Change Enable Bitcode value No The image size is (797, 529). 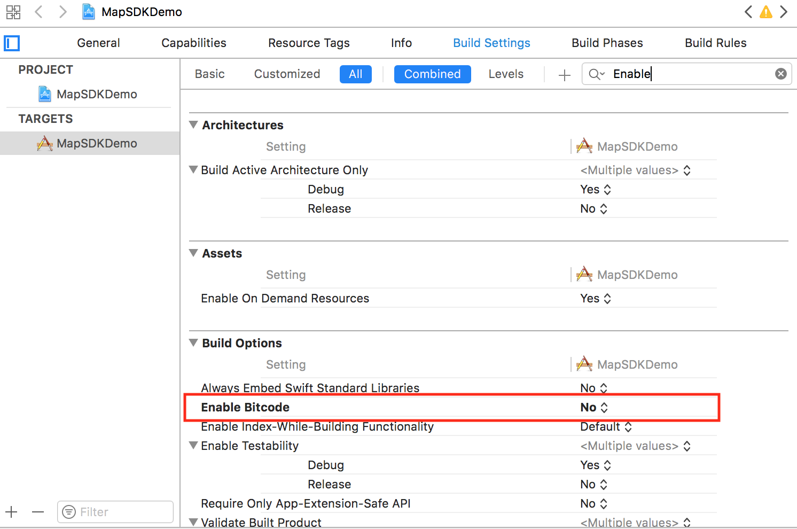594,407
